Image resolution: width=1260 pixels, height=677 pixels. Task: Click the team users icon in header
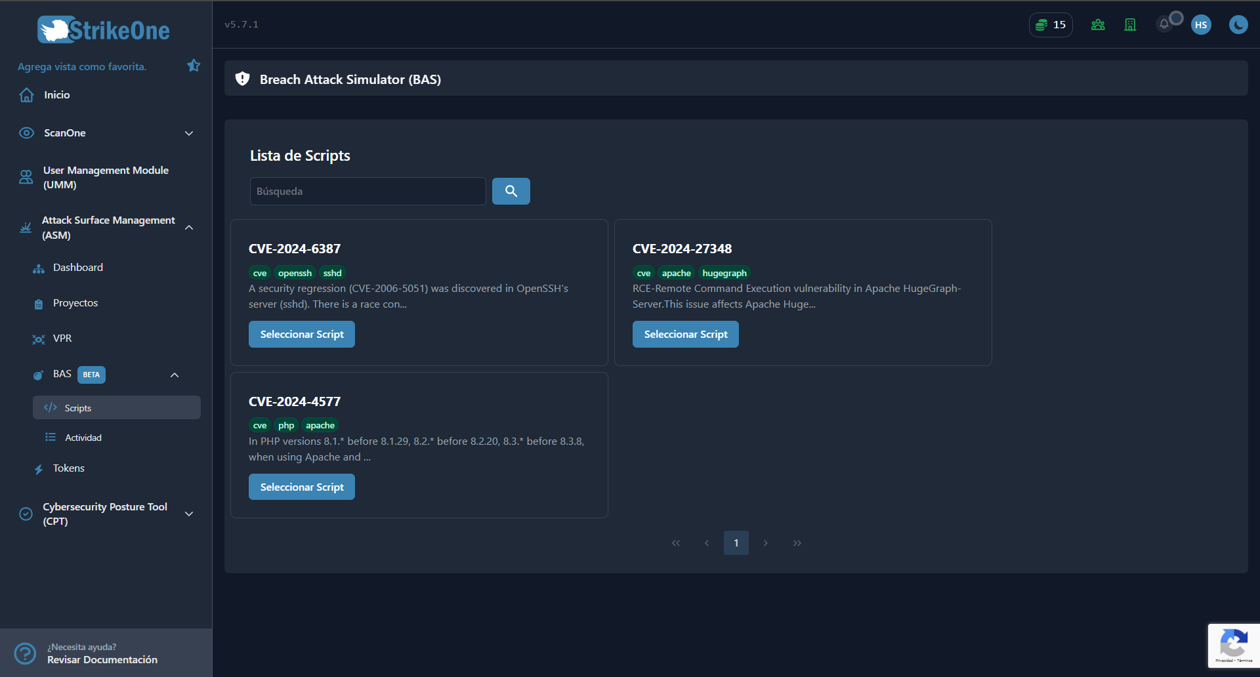coord(1098,25)
